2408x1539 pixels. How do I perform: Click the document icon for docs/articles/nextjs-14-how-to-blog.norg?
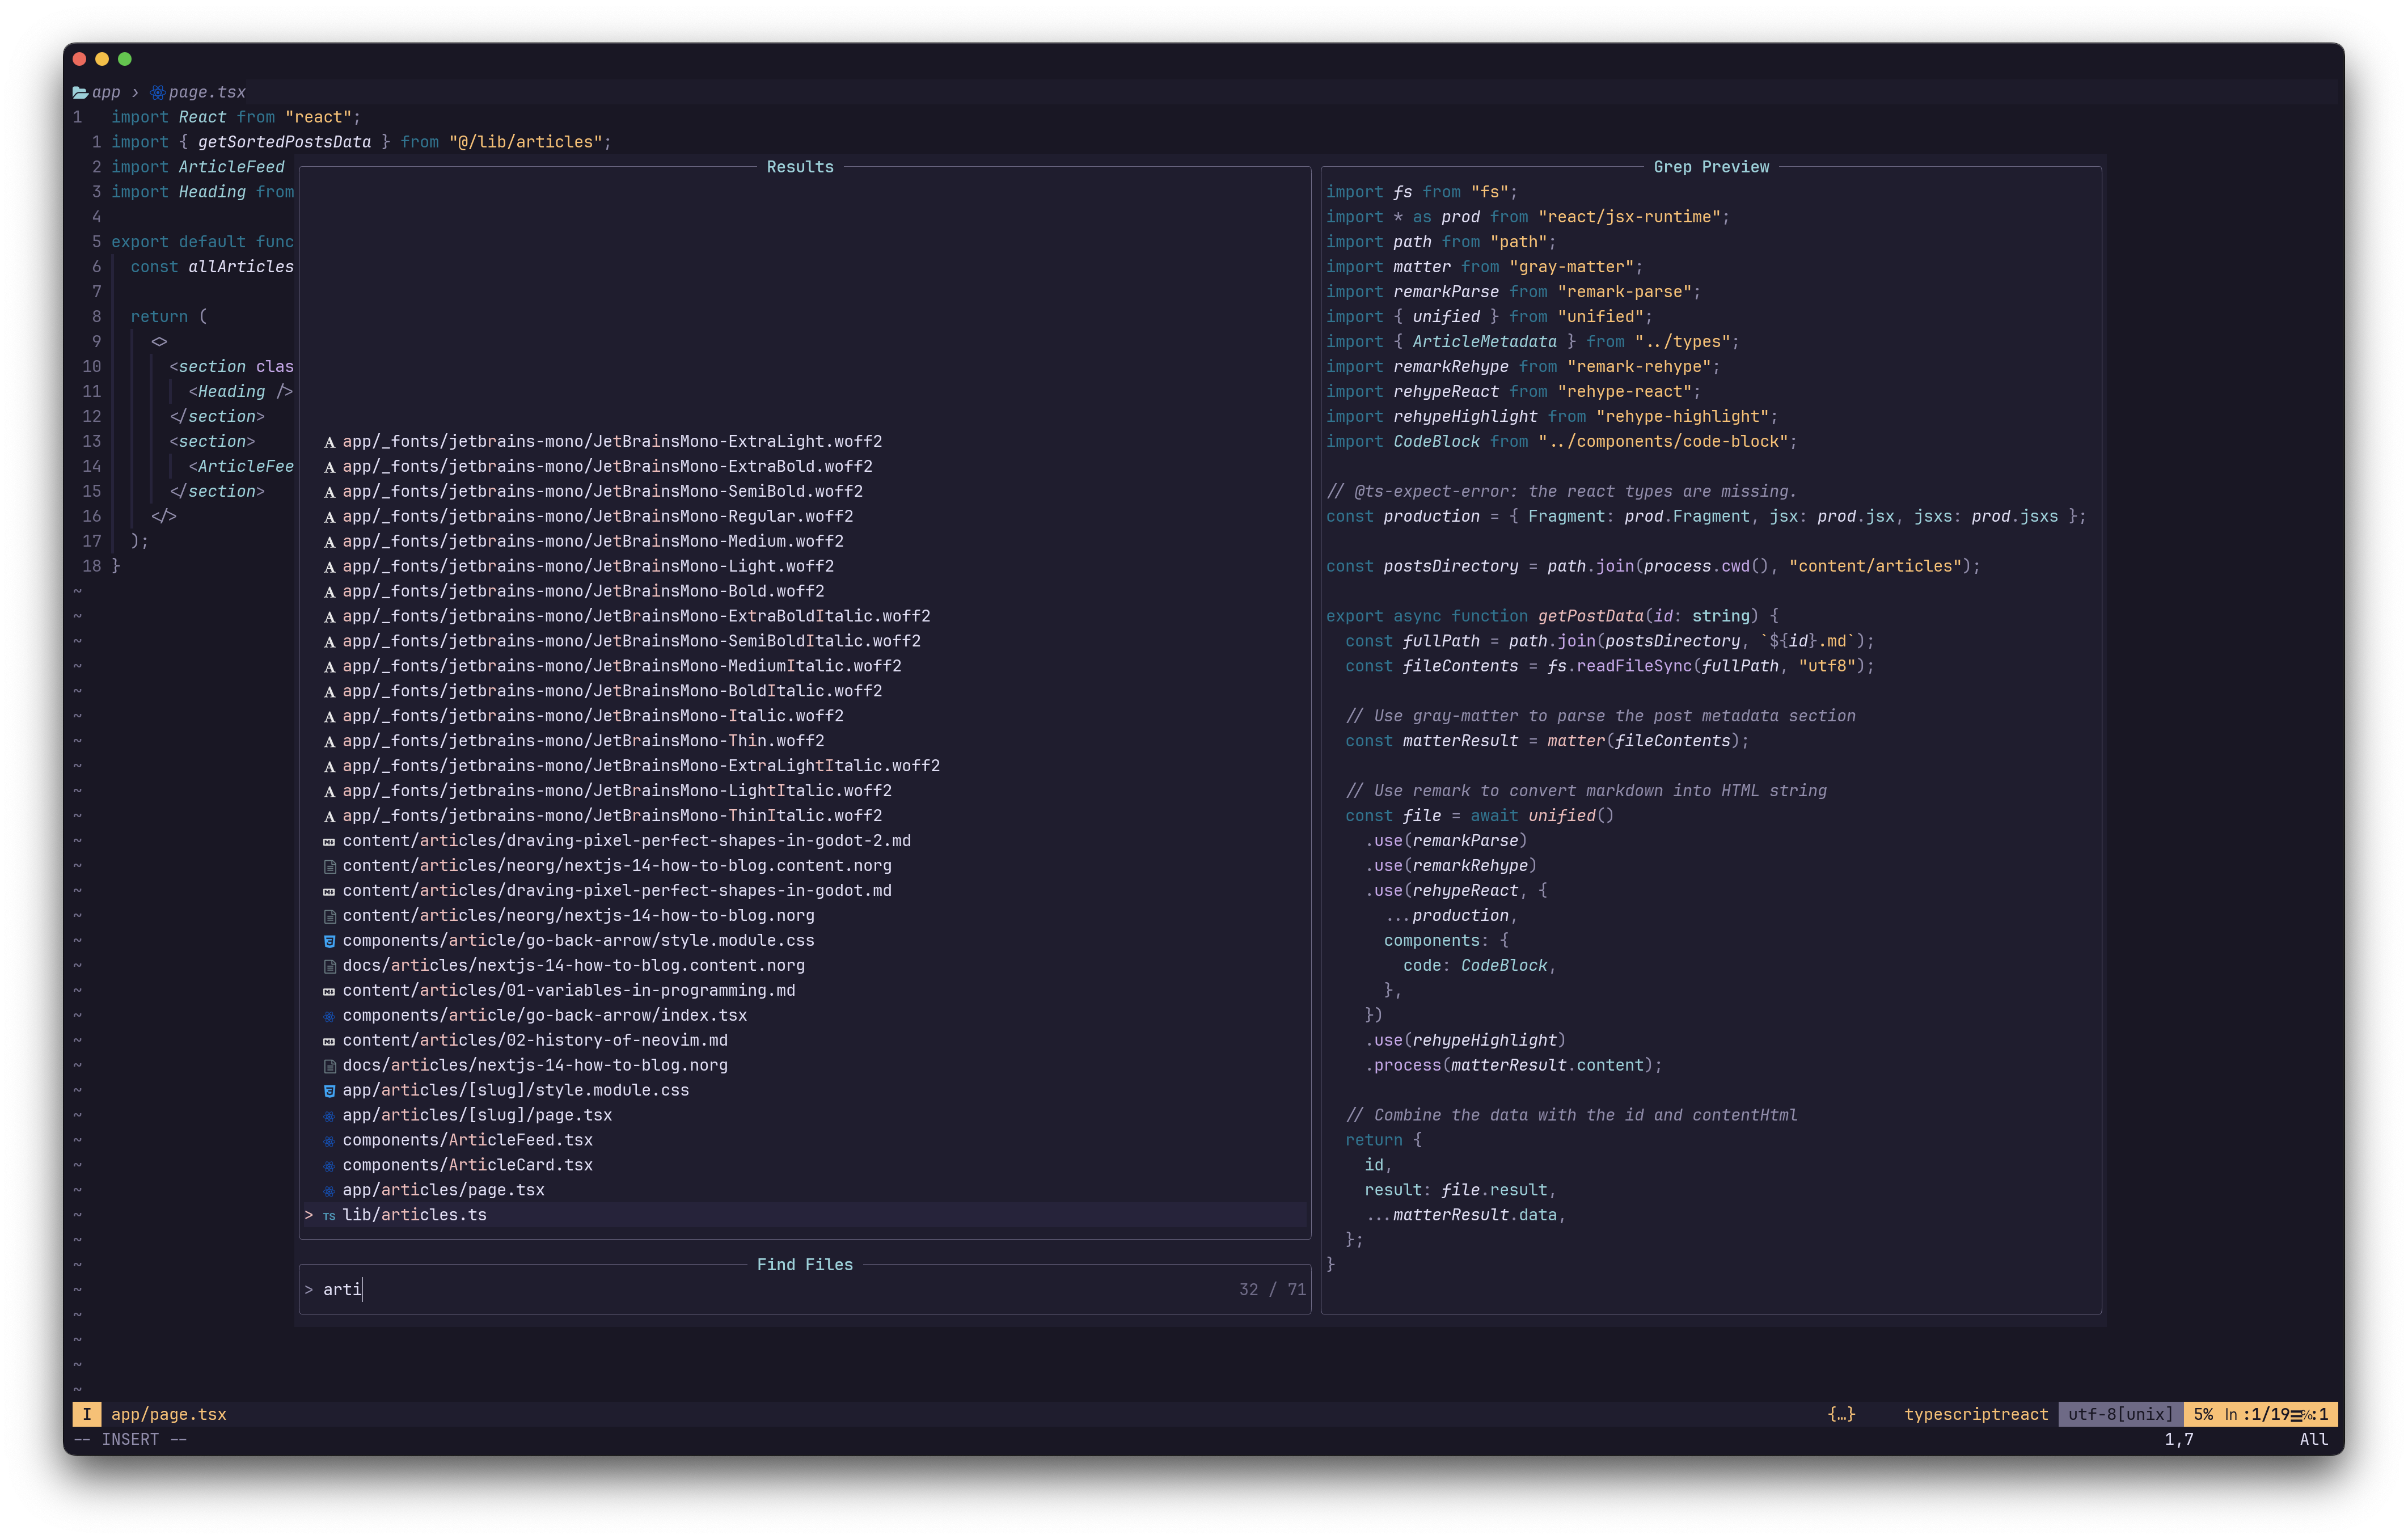[x=329, y=1066]
